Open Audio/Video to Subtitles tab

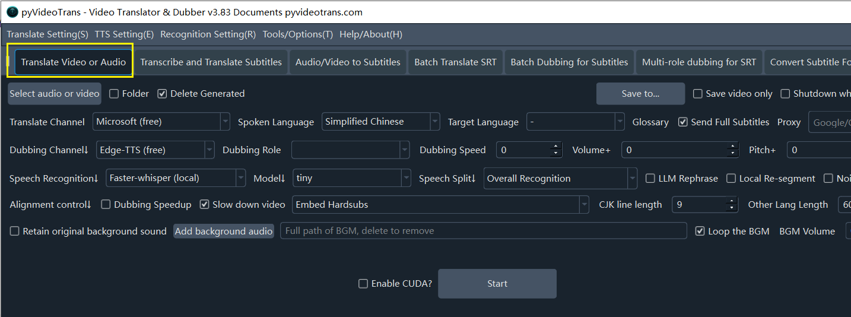348,62
